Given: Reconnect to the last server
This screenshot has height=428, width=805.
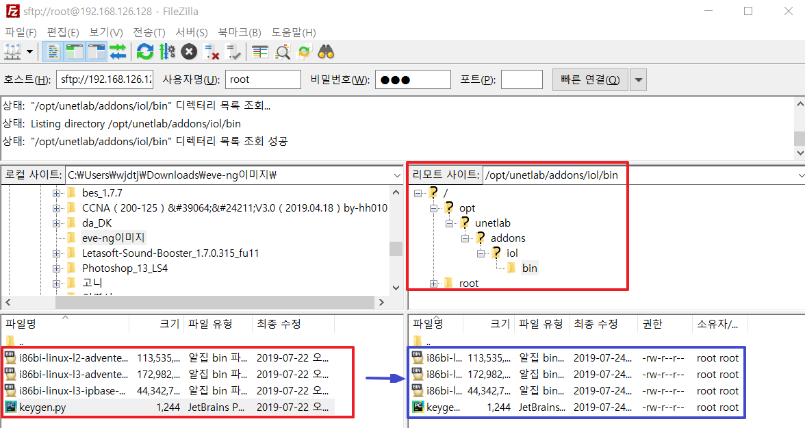Looking at the screenshot, I should (233, 52).
